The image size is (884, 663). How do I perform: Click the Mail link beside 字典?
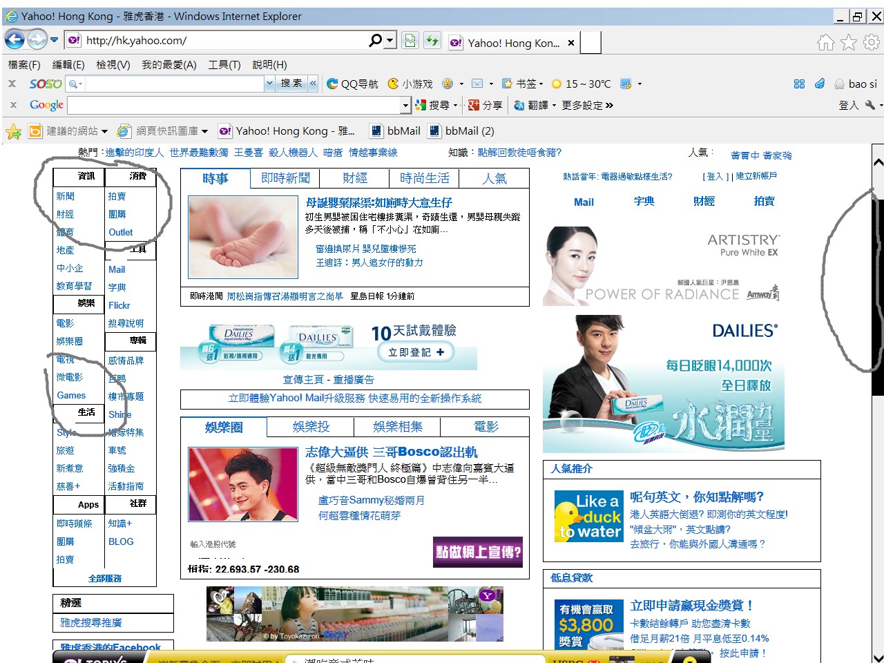pos(584,202)
